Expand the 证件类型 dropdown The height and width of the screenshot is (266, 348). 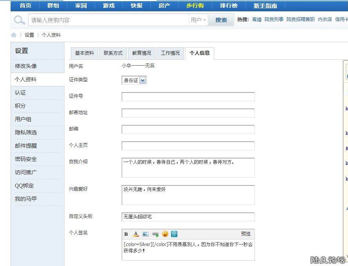pos(142,80)
